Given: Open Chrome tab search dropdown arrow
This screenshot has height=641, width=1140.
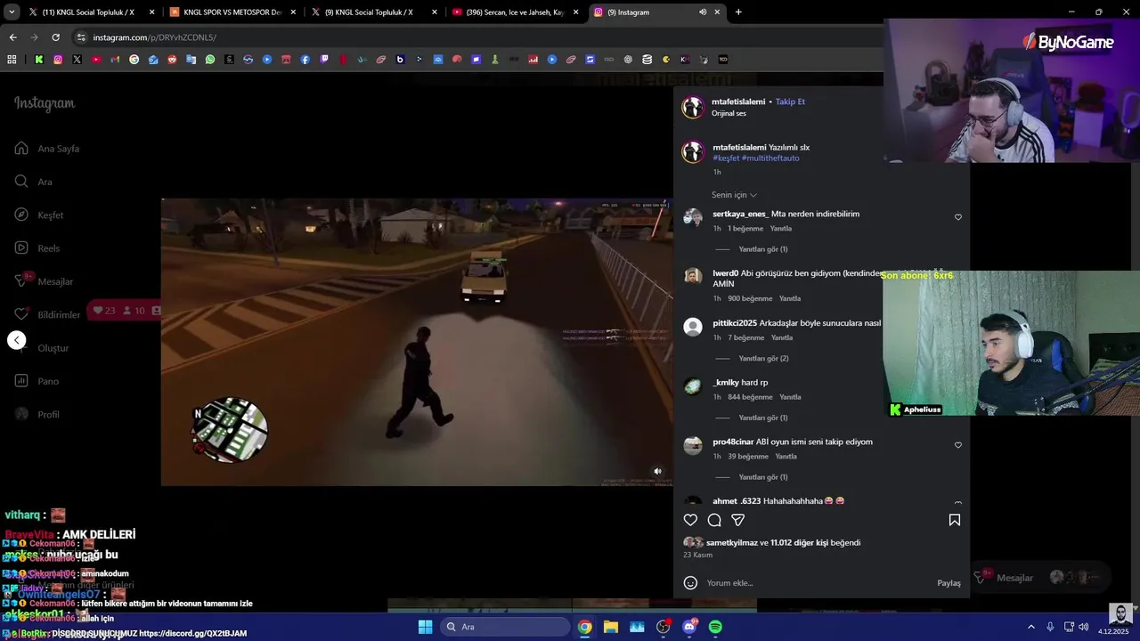Looking at the screenshot, I should pyautogui.click(x=12, y=12).
